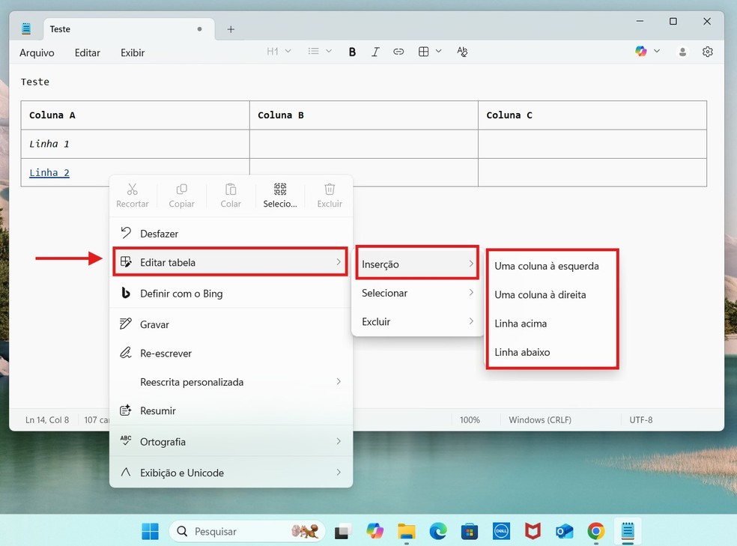Apply italic formatting from the toolbar
737x546 pixels.
tap(375, 52)
